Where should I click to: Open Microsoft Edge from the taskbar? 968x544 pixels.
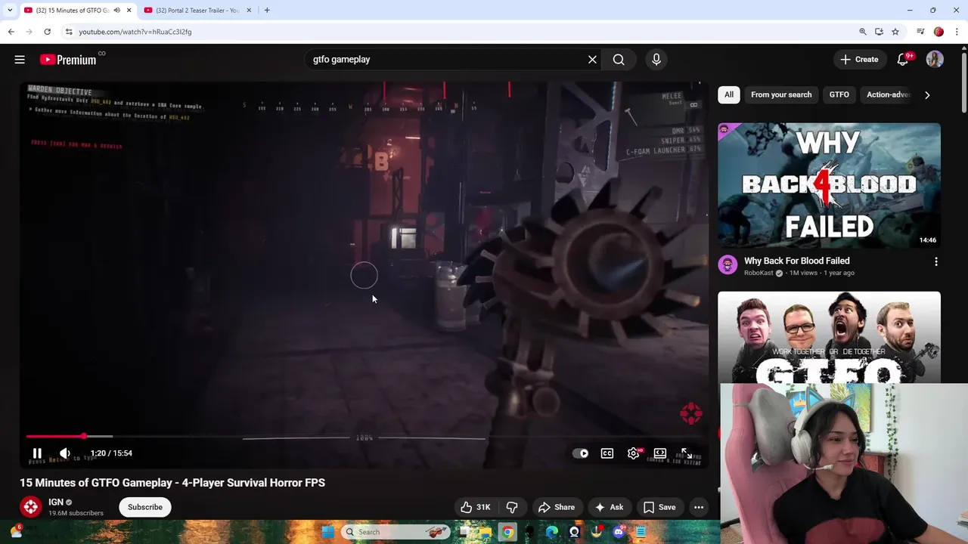click(552, 532)
